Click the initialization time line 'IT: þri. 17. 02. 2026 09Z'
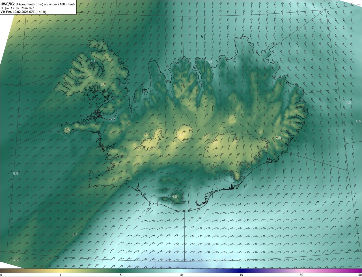This screenshot has width=362, height=277. [17, 8]
